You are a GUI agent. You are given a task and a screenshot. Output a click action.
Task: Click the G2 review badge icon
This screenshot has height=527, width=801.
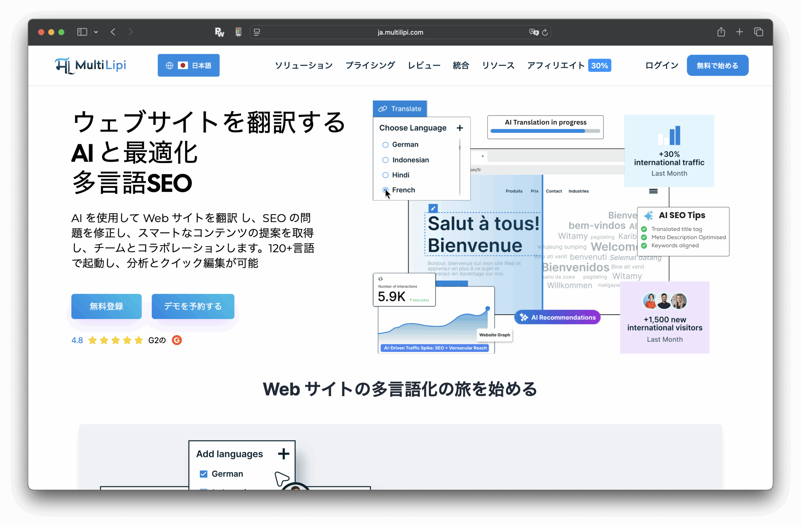pos(177,340)
